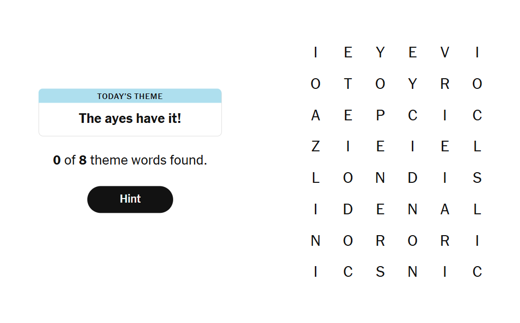Click the 'TODAY'S THEME' header

click(x=130, y=96)
